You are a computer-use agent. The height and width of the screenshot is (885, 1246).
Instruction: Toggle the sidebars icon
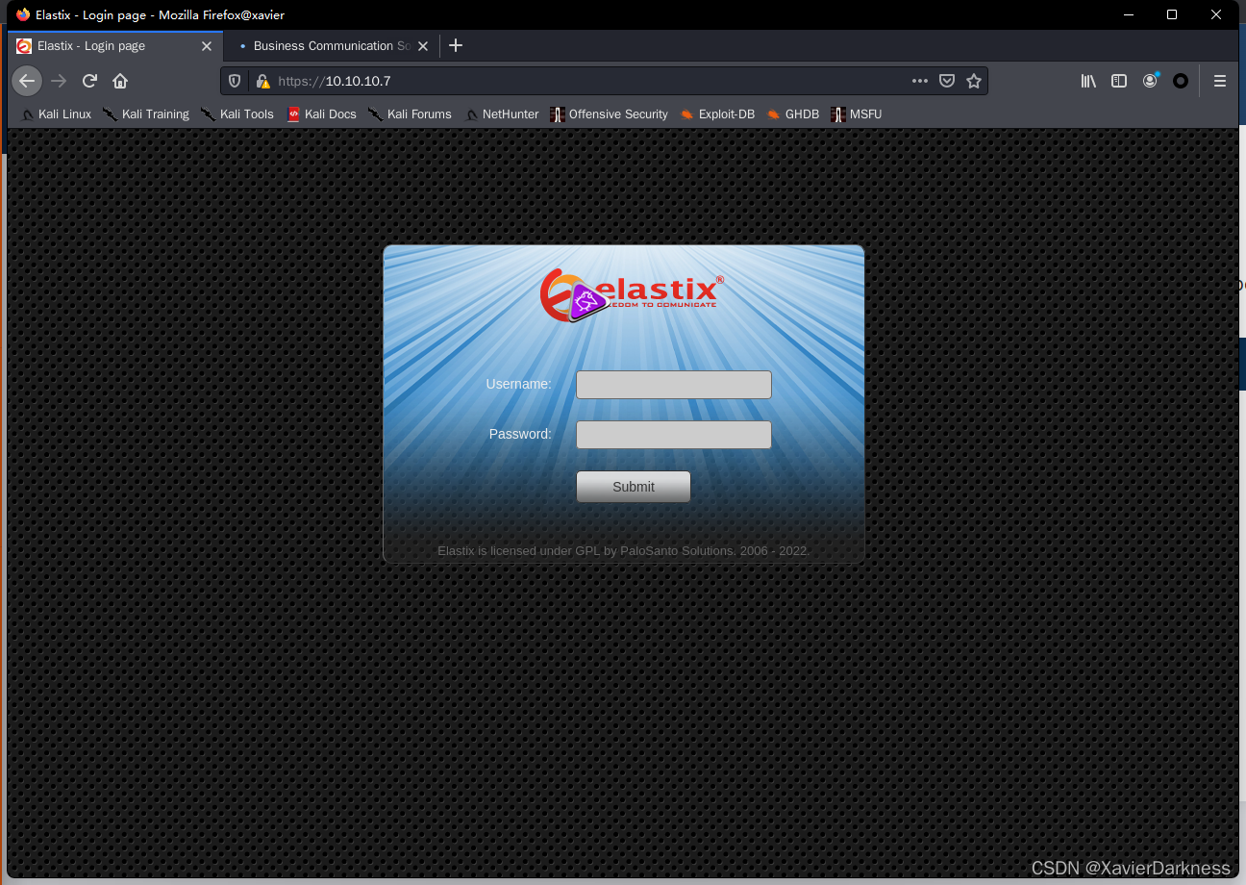pyautogui.click(x=1119, y=81)
